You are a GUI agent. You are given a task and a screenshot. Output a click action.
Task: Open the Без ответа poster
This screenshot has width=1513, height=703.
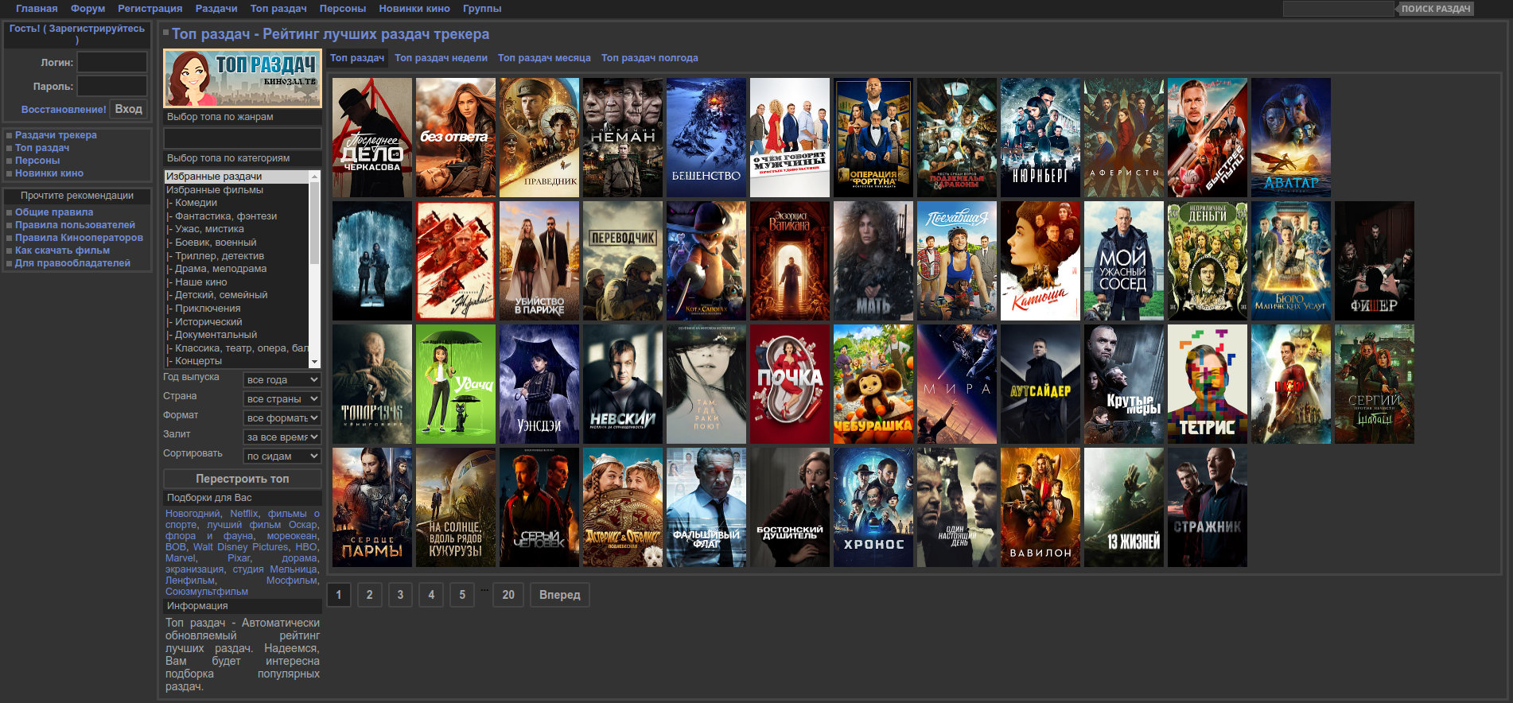coord(456,138)
